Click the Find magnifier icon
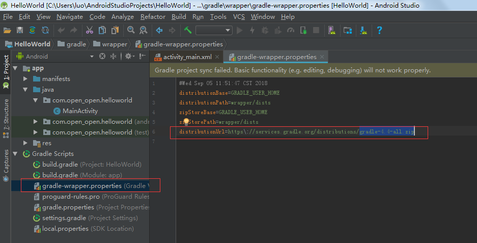The image size is (477, 243). pyautogui.click(x=131, y=30)
